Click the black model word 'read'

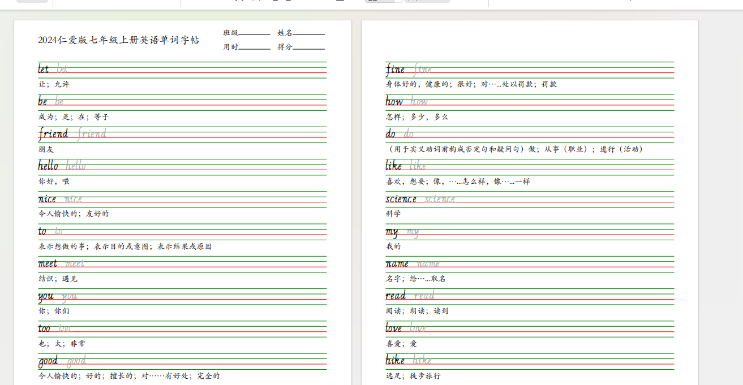click(396, 296)
